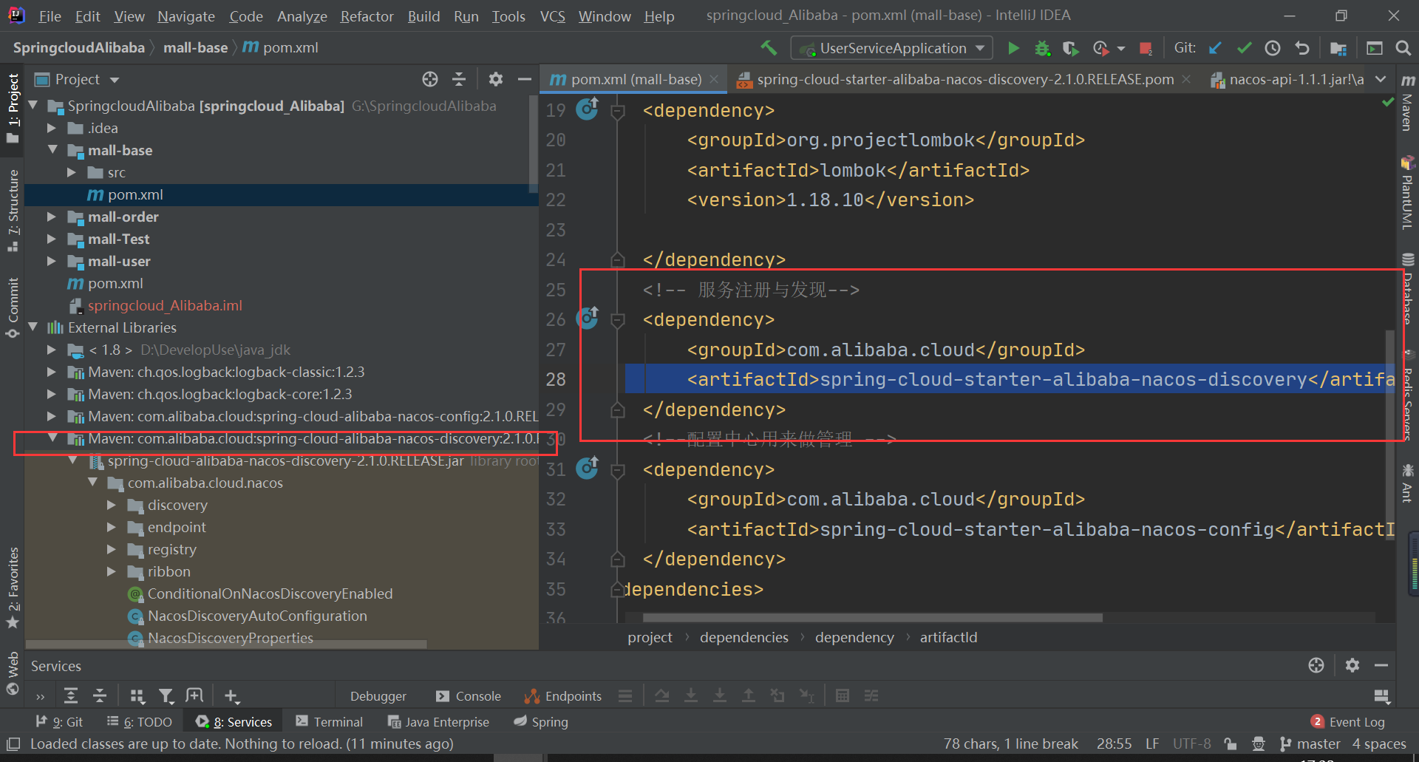Open Services panel settings gear
This screenshot has width=1419, height=762.
[x=1352, y=665]
